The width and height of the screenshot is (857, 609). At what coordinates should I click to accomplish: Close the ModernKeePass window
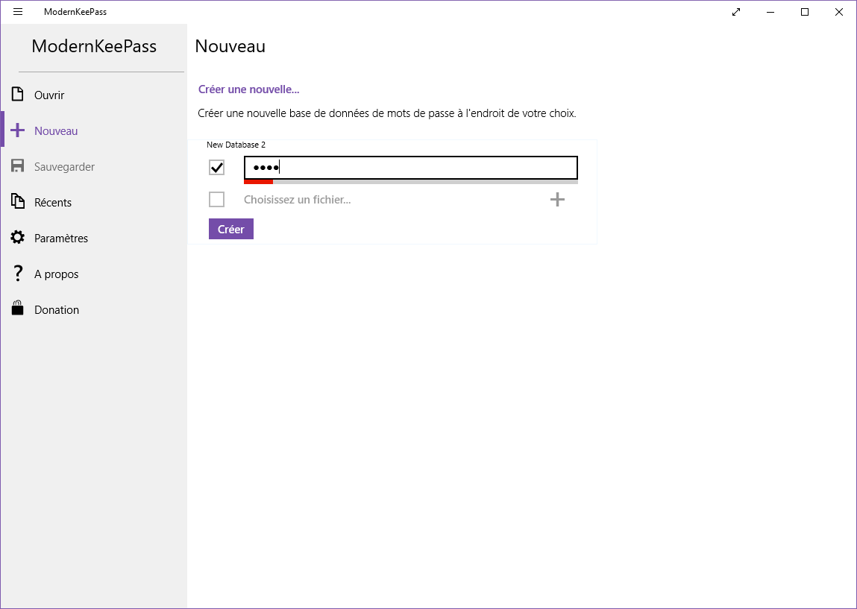pyautogui.click(x=839, y=12)
